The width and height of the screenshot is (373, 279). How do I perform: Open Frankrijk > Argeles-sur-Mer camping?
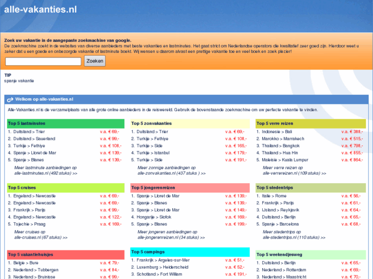[x=163, y=261]
